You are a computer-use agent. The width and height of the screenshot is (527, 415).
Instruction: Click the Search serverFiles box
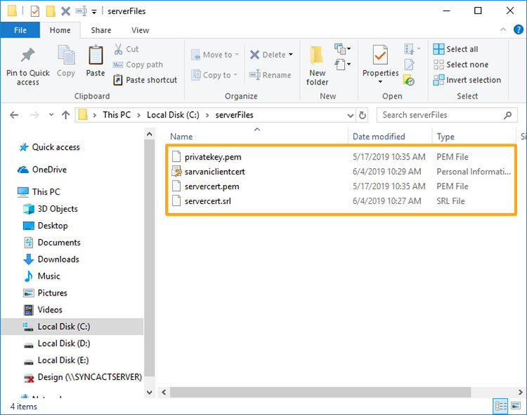point(446,115)
